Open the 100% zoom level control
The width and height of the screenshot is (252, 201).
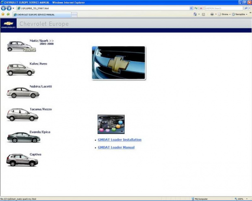[239, 199]
